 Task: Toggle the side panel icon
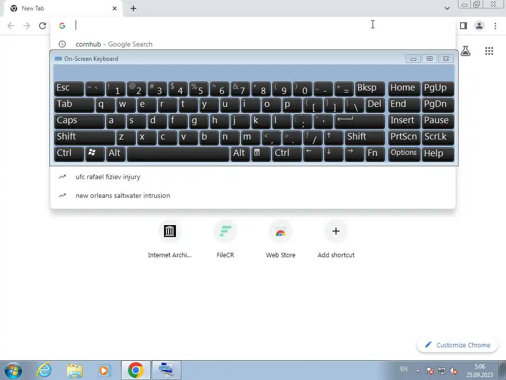(x=464, y=26)
